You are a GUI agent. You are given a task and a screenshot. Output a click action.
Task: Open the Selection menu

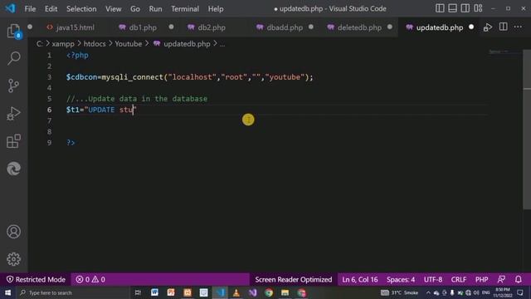pyautogui.click(x=81, y=9)
